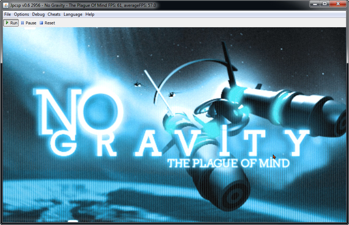Viewport: 349px width, 225px height.
Task: Close the Jpcsp window
Action: pyautogui.click(x=338, y=4)
